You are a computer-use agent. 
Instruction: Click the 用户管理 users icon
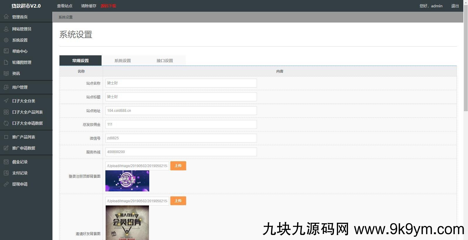point(6,87)
